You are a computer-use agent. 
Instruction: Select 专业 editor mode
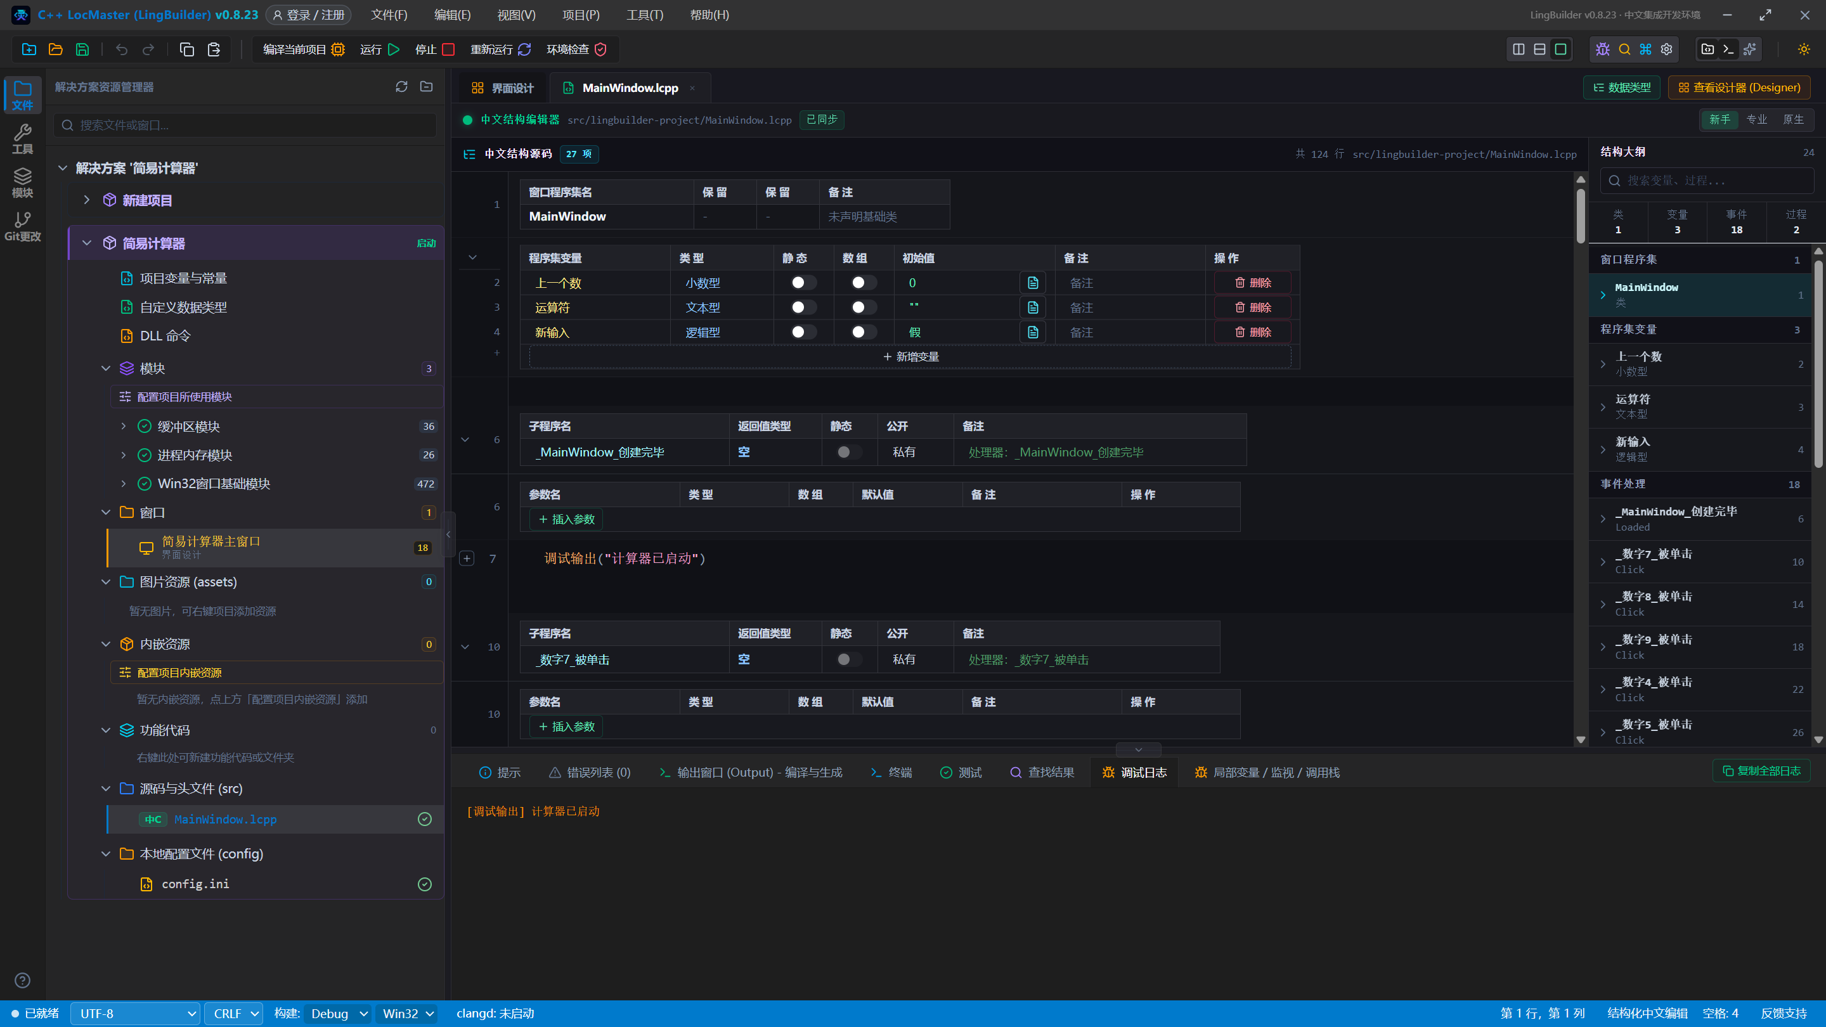[1756, 120]
